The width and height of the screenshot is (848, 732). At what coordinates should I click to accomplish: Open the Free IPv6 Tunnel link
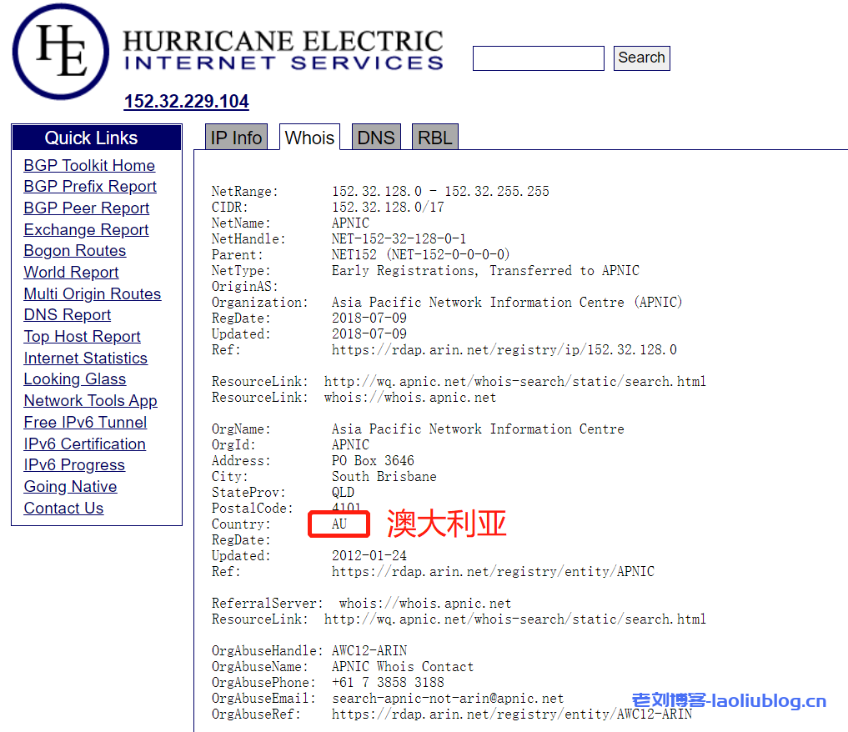point(85,423)
